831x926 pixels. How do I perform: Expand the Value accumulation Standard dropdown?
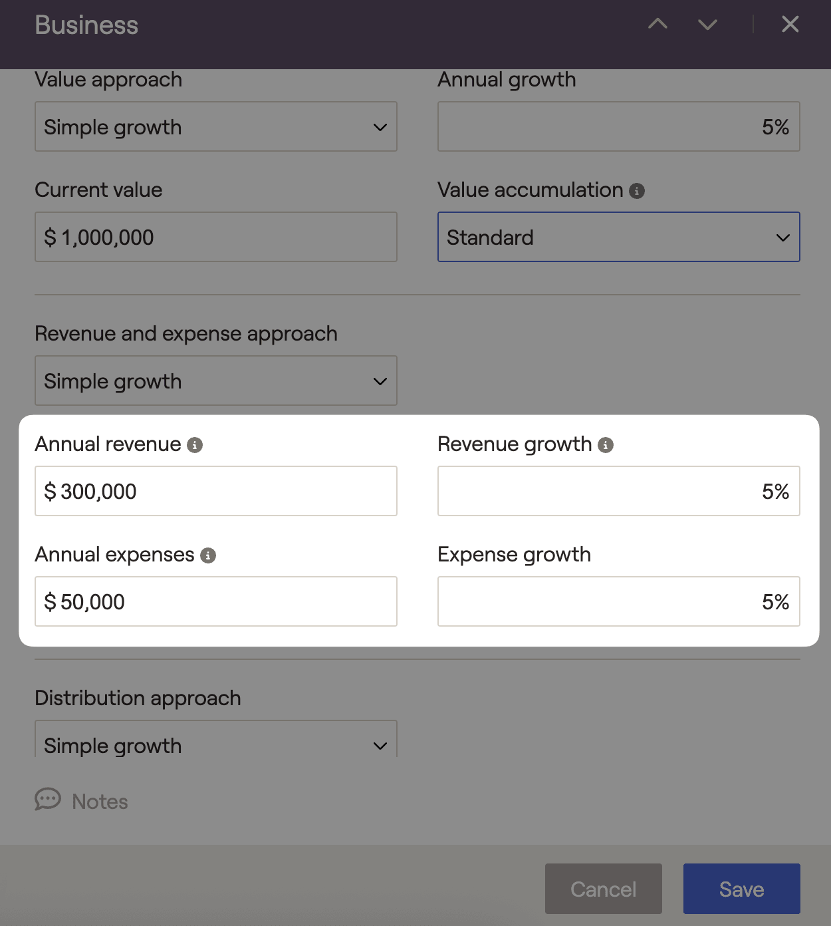pos(618,237)
